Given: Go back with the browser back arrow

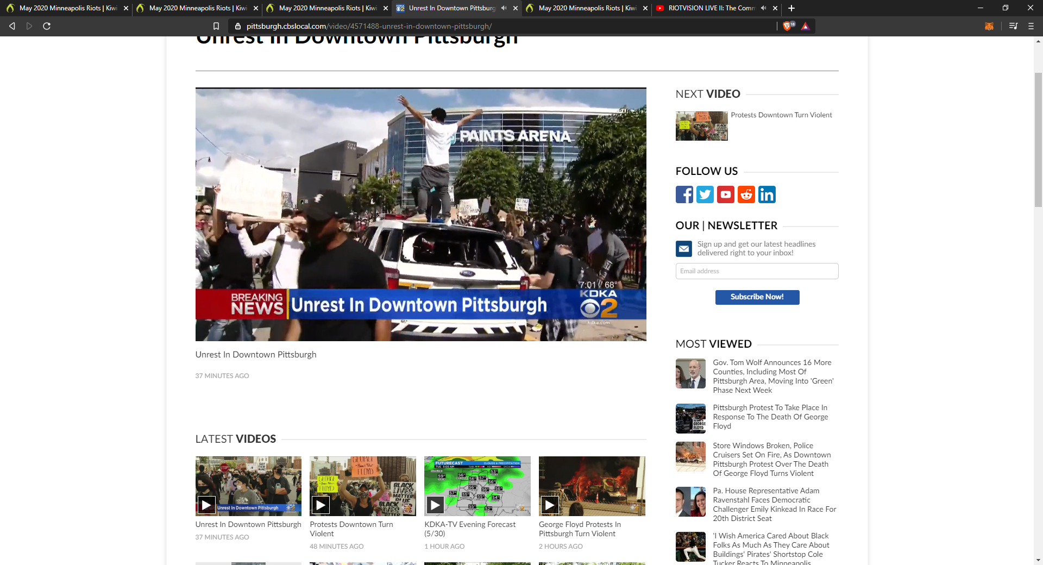Looking at the screenshot, I should click(x=12, y=26).
